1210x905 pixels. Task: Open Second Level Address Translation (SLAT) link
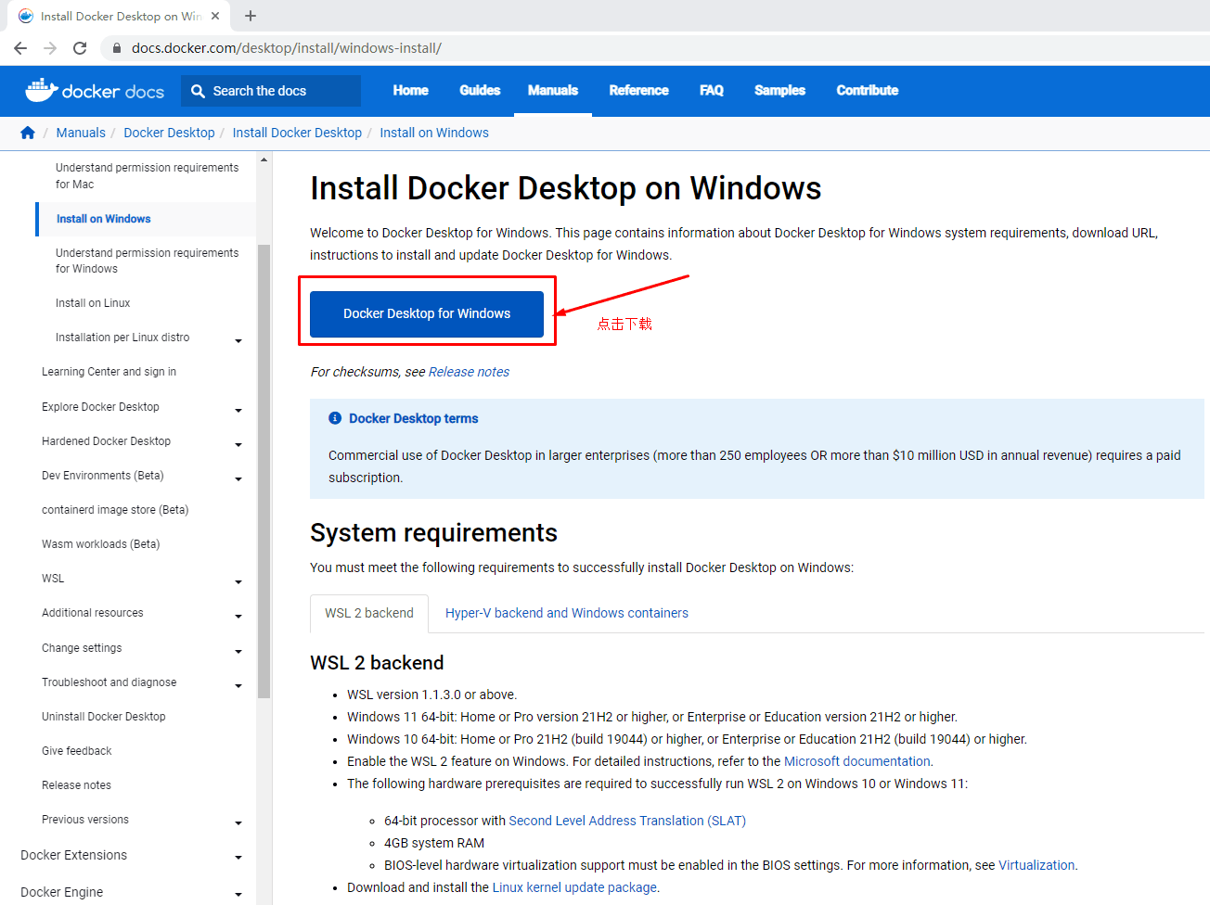[627, 821]
